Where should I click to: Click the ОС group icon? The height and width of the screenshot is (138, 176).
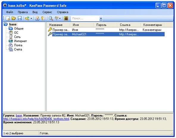pos(11,33)
